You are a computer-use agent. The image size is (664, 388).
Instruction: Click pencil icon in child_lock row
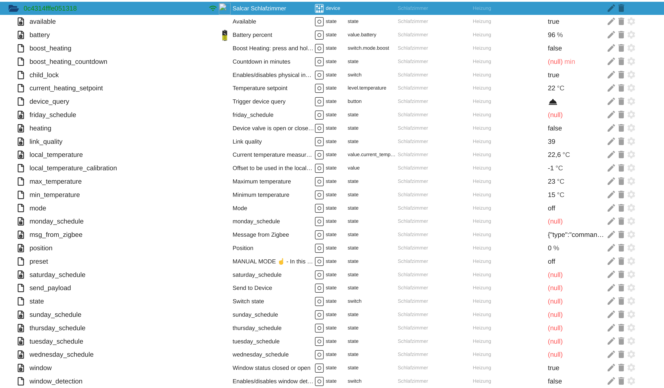coord(611,75)
